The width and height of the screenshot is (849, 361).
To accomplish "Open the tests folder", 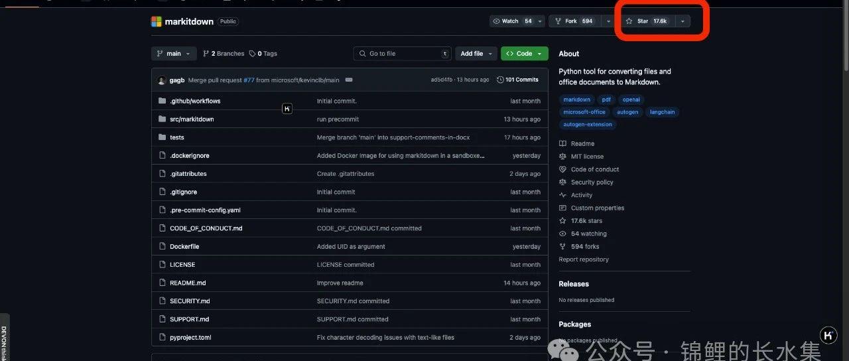I will point(177,137).
